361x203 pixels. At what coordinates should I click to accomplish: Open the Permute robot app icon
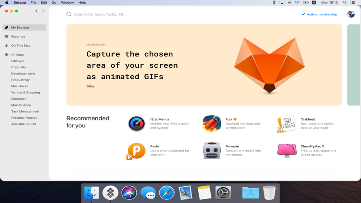point(212,151)
